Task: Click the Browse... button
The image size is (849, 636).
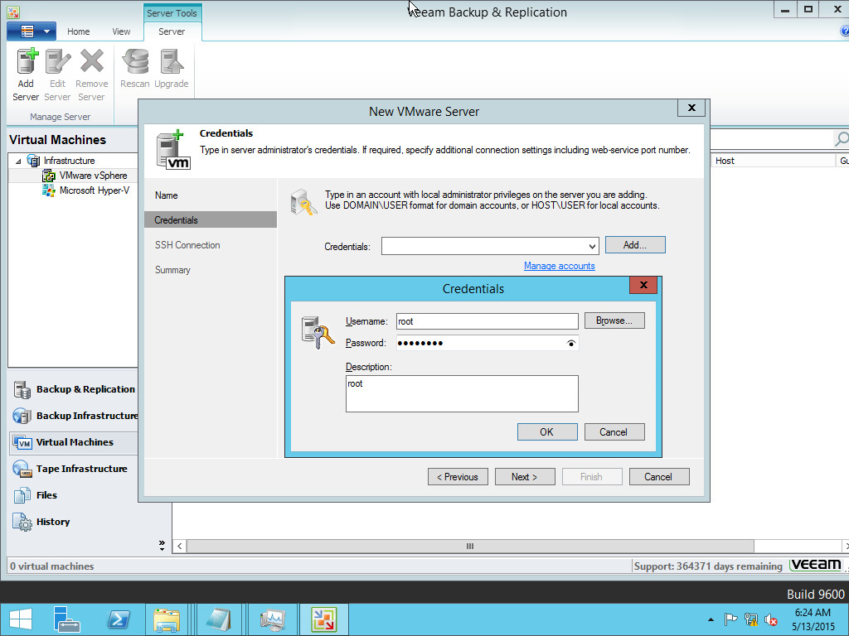Action: coord(614,320)
